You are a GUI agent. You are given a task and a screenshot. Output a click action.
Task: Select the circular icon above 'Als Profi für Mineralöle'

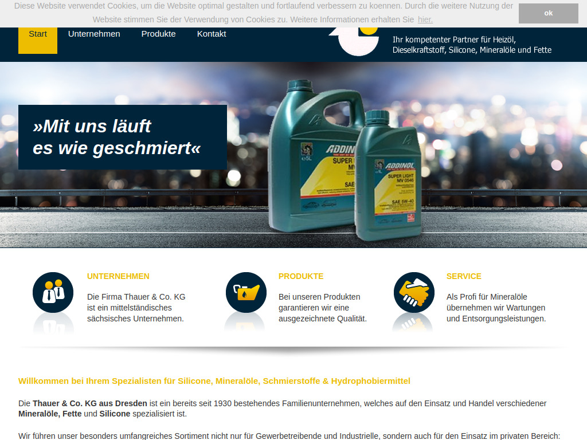pyautogui.click(x=413, y=293)
